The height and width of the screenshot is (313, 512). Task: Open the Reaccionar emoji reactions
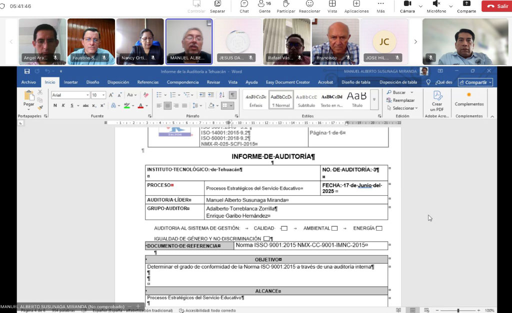pyautogui.click(x=309, y=6)
